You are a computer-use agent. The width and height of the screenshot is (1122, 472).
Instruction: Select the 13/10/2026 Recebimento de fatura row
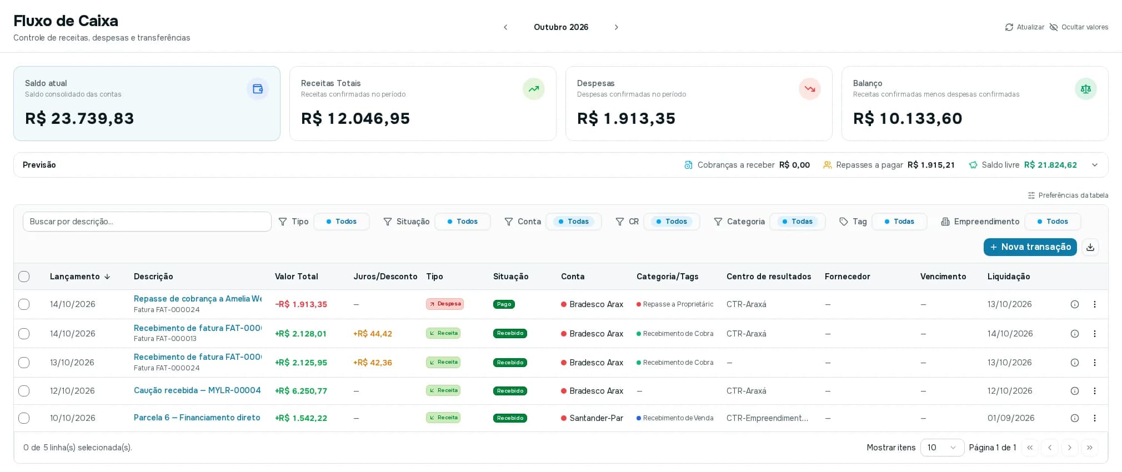click(24, 363)
